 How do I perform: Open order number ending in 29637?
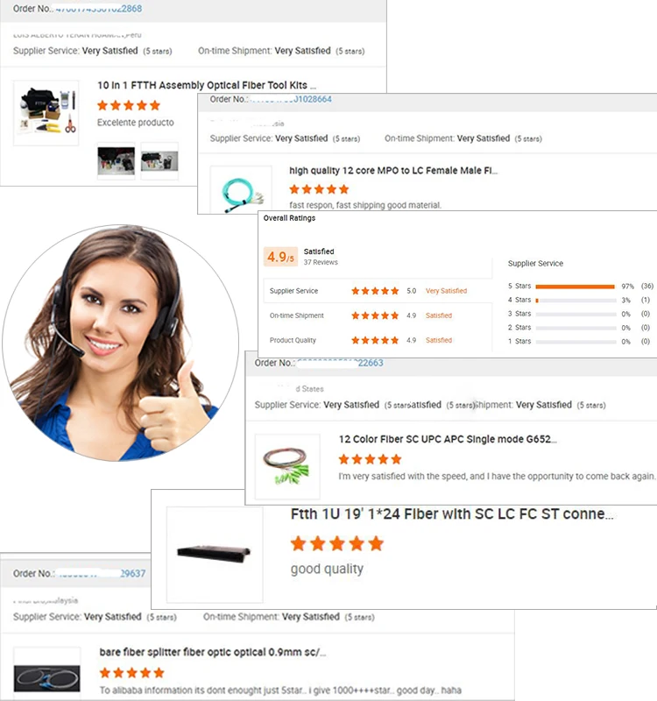coord(102,573)
